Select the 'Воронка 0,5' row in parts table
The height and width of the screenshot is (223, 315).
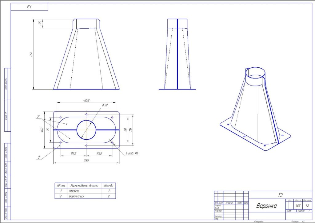[x=85, y=196]
